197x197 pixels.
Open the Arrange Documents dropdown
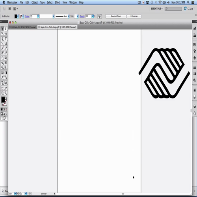pyautogui.click(x=15, y=9)
